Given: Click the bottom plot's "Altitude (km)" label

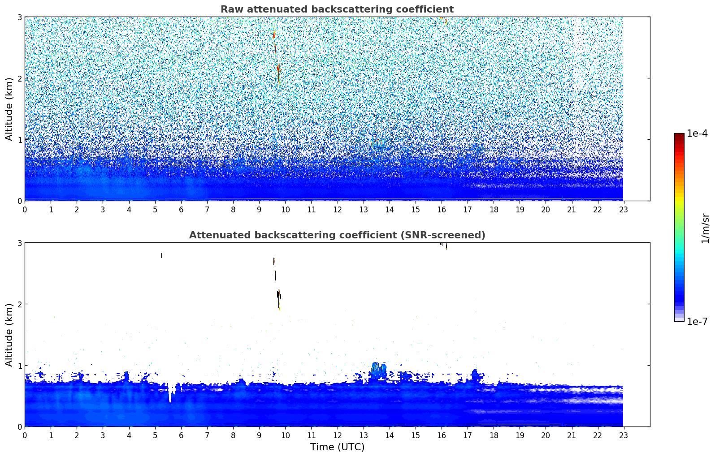Looking at the screenshot, I should click(x=9, y=335).
